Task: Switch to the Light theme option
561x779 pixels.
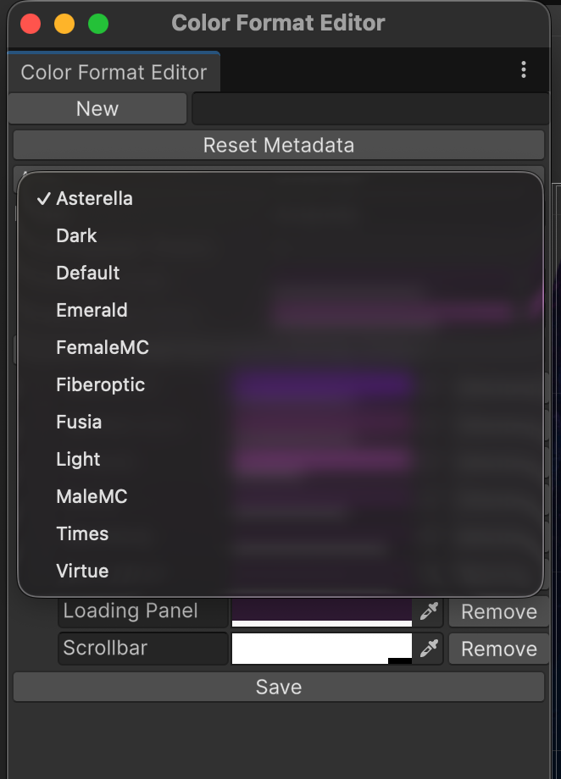Action: [78, 460]
